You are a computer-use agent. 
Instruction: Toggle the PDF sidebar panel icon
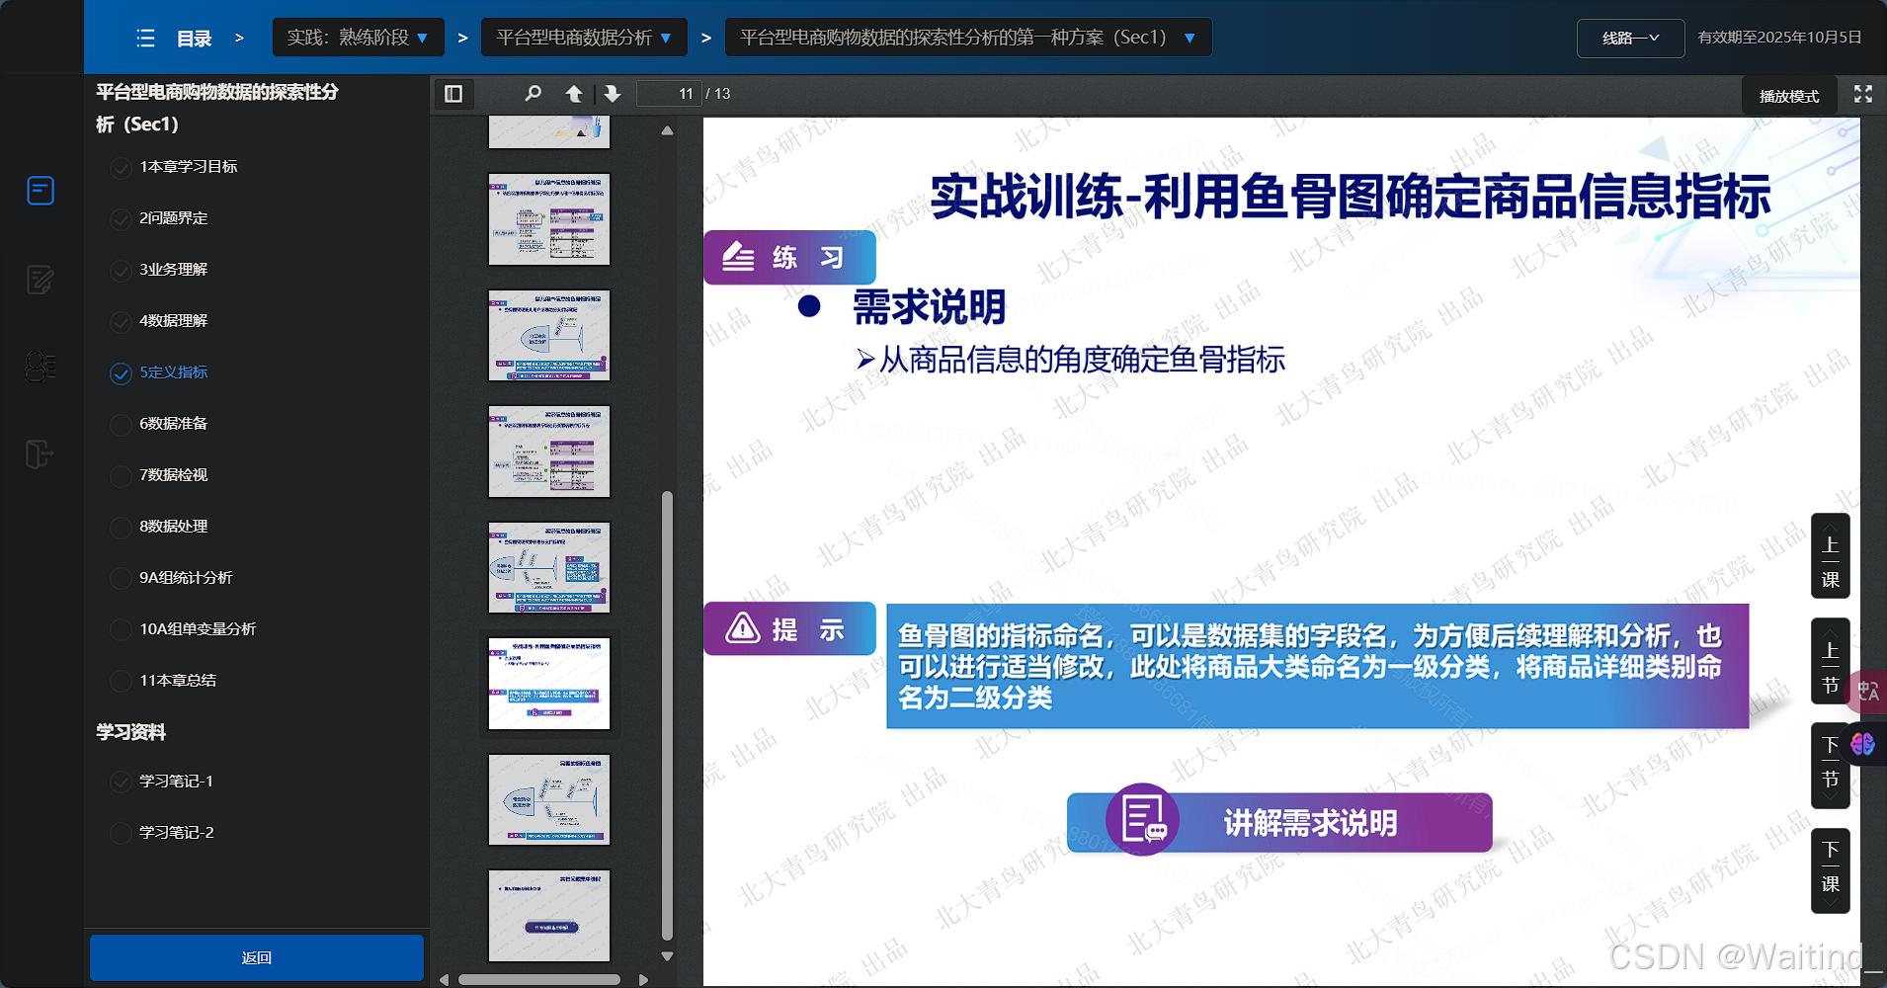point(453,94)
